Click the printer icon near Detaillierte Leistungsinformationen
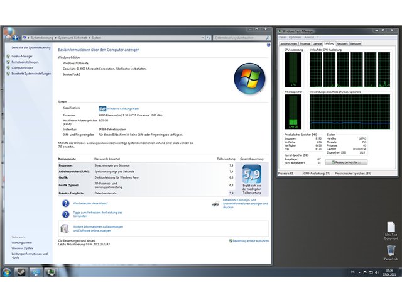Screen dimensions: 402x302 [215, 204]
